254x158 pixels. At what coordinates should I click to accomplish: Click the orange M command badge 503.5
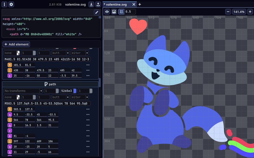pos(10,109)
